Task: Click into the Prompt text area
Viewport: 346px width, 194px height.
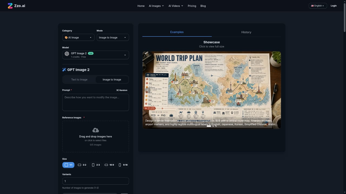Action: [95, 102]
